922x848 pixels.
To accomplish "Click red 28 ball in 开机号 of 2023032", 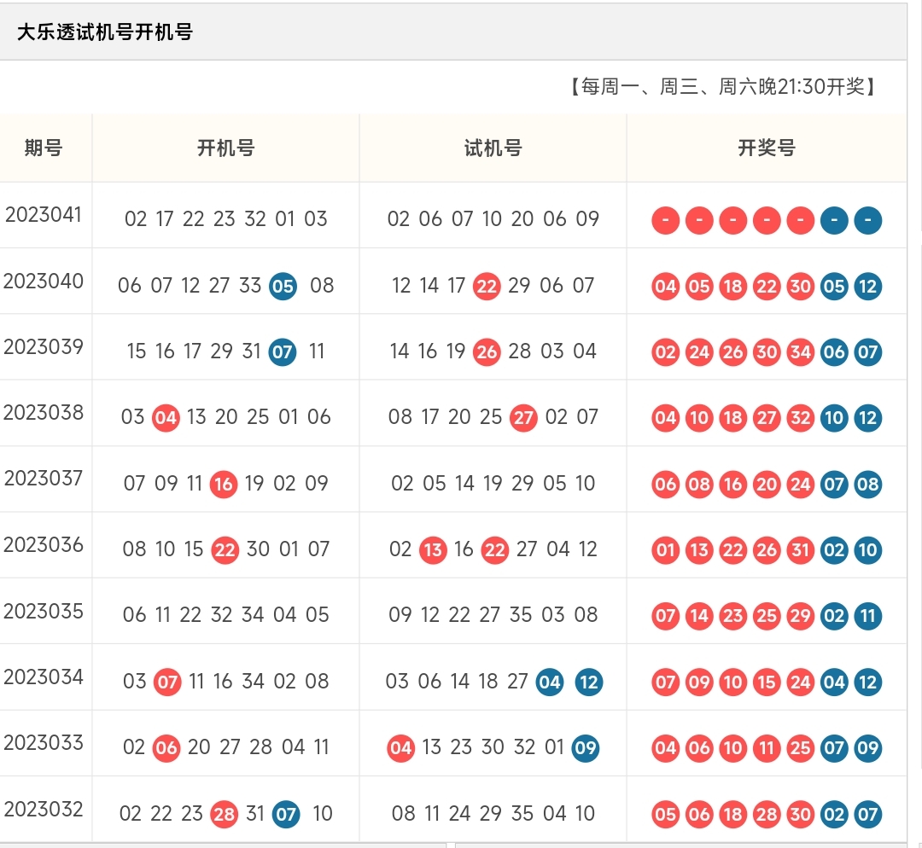I will [x=224, y=815].
